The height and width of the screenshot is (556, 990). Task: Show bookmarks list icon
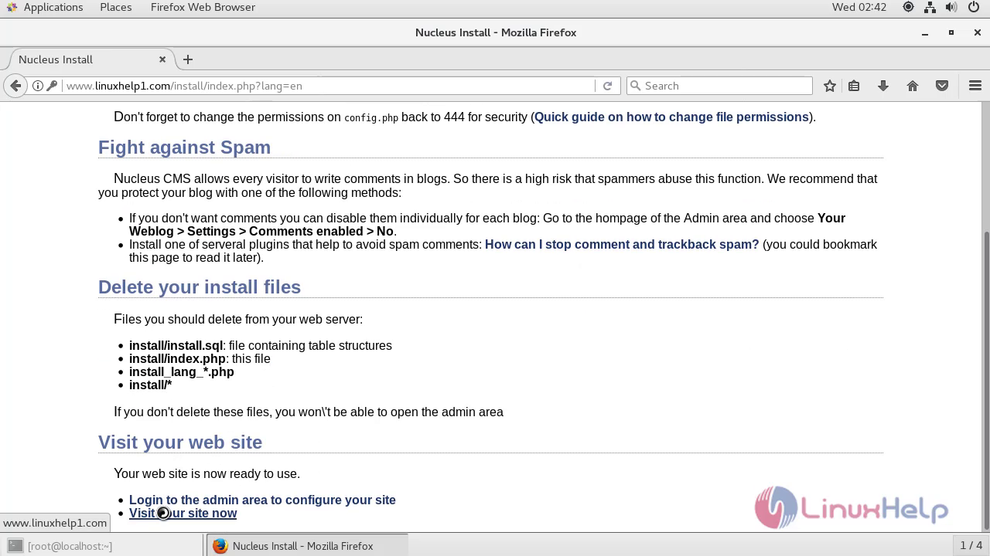pos(854,86)
